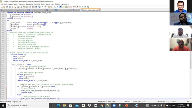Save the current file using the Save icon
This screenshot has height=108, width=192.
click(x=7, y=7)
